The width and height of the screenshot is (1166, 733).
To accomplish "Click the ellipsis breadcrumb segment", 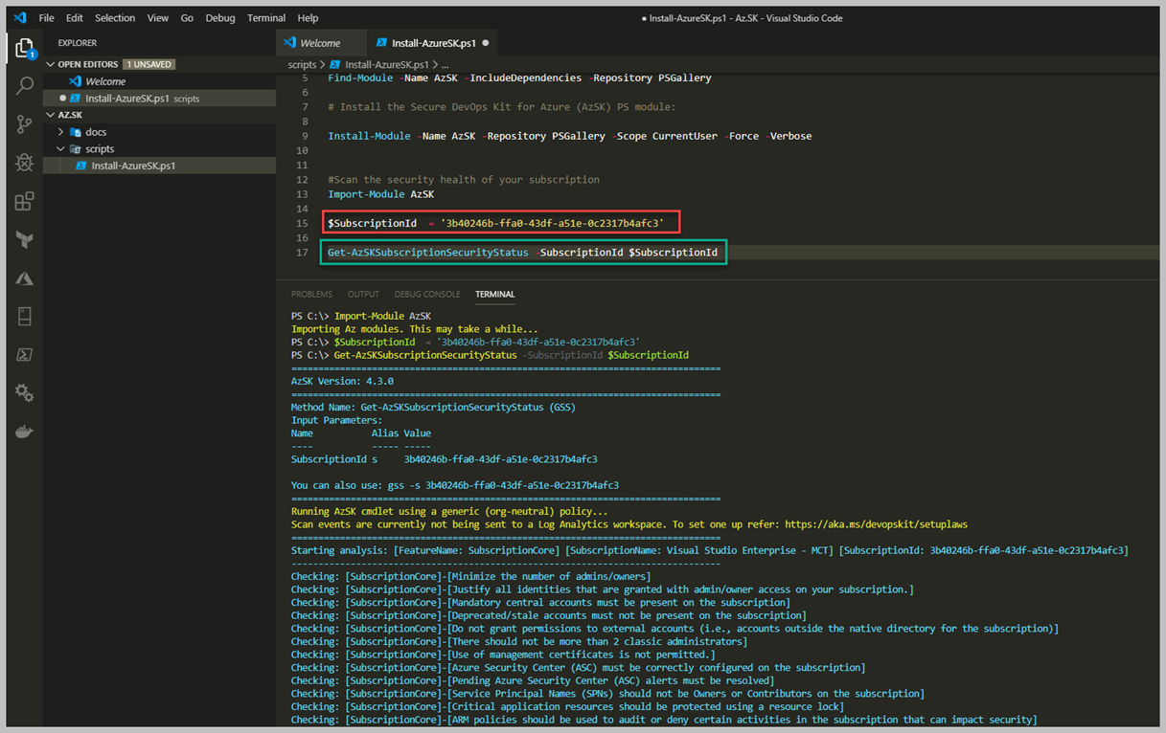I will point(446,65).
